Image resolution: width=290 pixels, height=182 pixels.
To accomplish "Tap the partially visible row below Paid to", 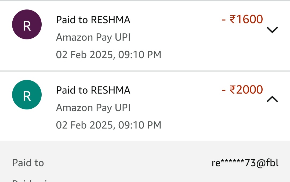I will coord(32,180).
